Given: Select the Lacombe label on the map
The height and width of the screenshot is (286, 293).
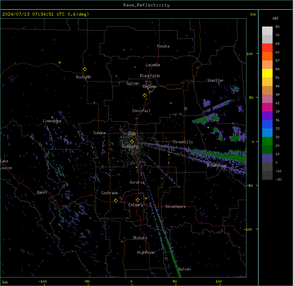Looking at the screenshot, I should coord(153,65).
